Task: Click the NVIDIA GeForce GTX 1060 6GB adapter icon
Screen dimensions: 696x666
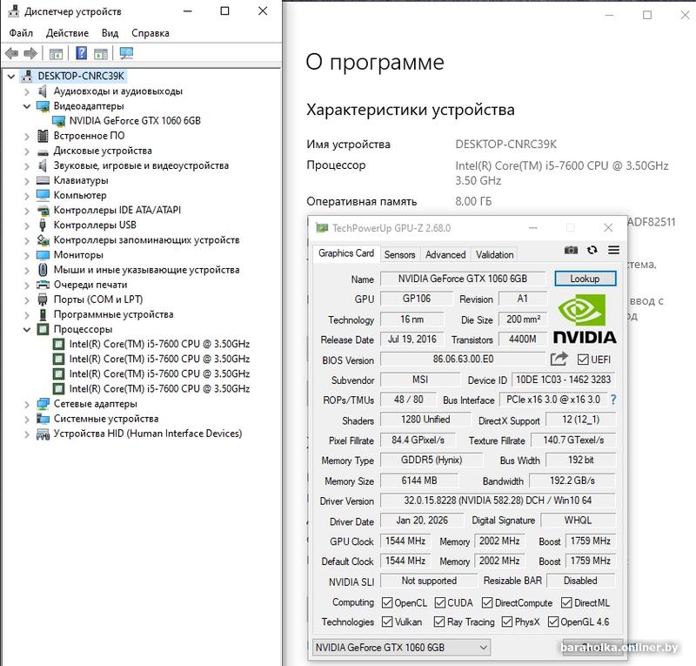Action: click(58, 121)
